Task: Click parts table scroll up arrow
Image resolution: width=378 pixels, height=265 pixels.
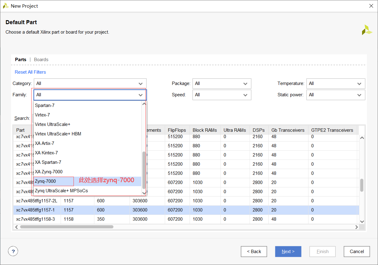Action: 362,138
